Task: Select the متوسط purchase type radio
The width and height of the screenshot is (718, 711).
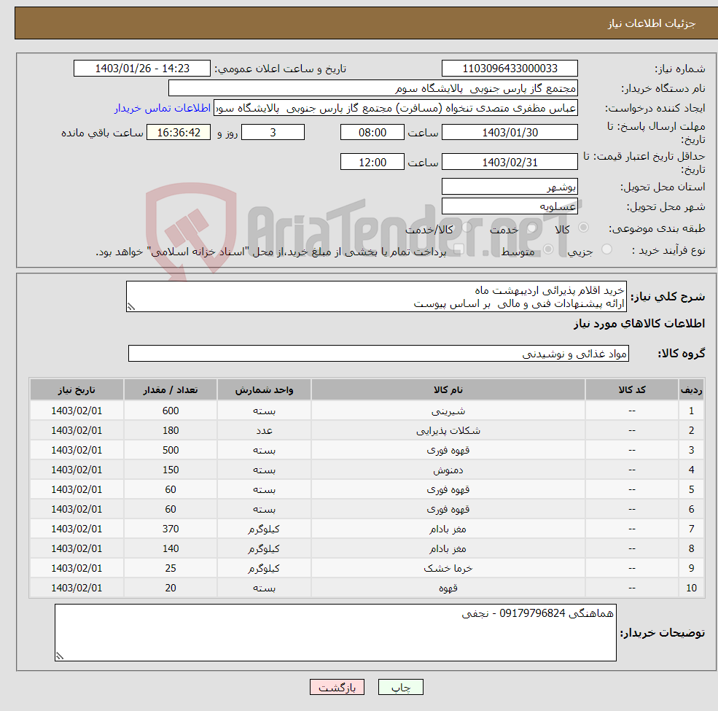Action: coord(548,249)
